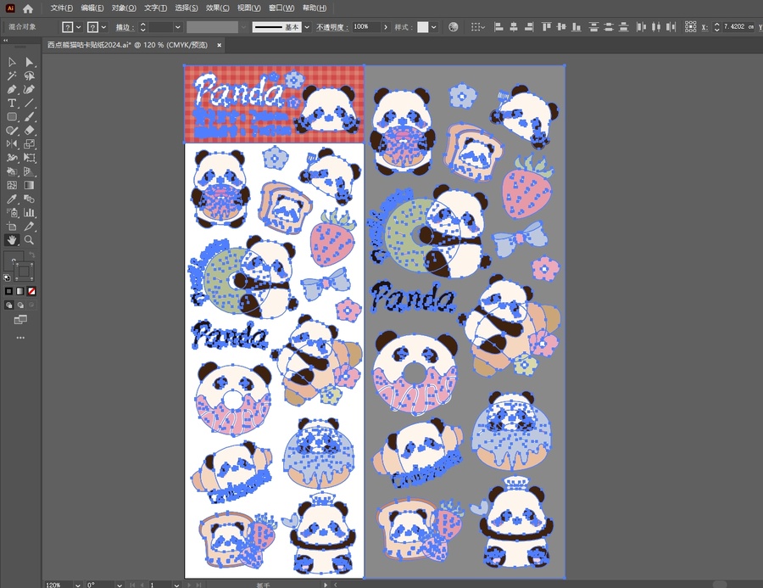Pick the Warp tool
Screen dimensions: 763x588
[x=12, y=157]
